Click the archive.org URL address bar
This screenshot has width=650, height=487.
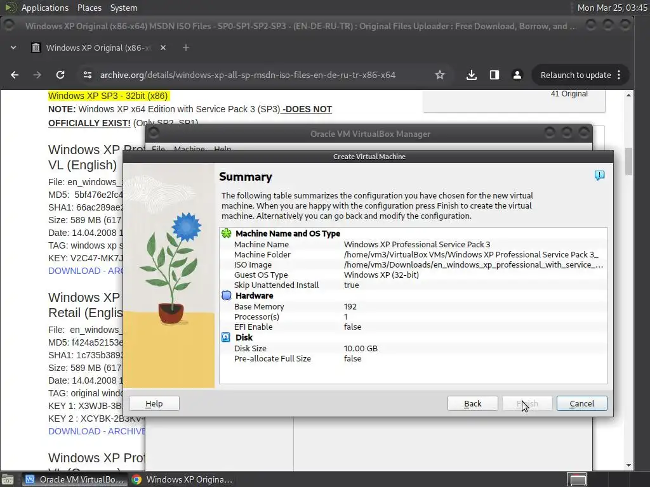[248, 75]
